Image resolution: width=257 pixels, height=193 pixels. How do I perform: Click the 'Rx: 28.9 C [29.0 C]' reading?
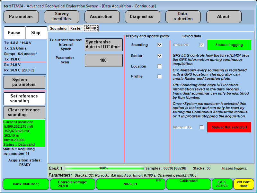pos(19,70)
